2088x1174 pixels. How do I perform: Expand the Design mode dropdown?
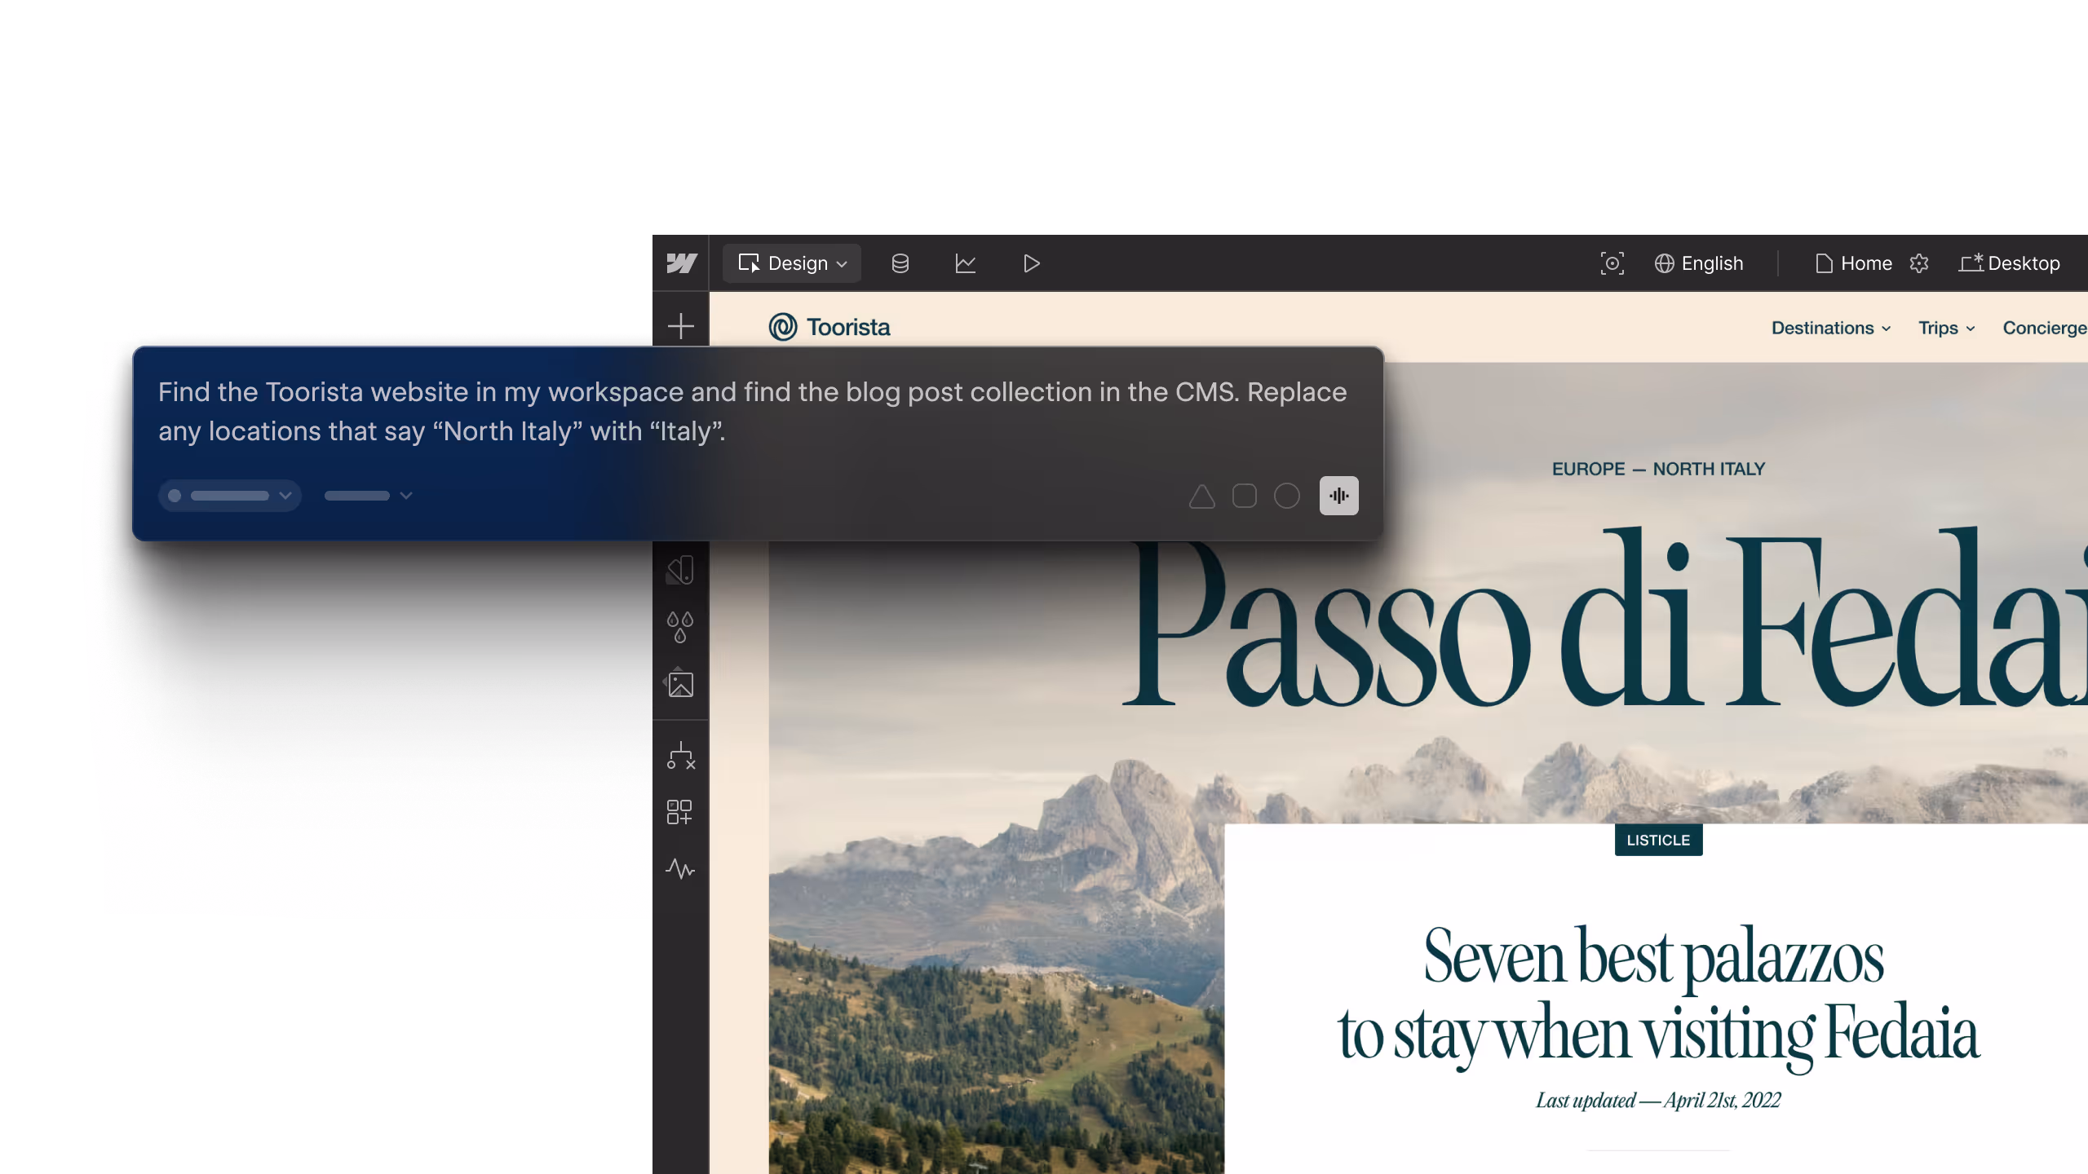click(x=792, y=263)
